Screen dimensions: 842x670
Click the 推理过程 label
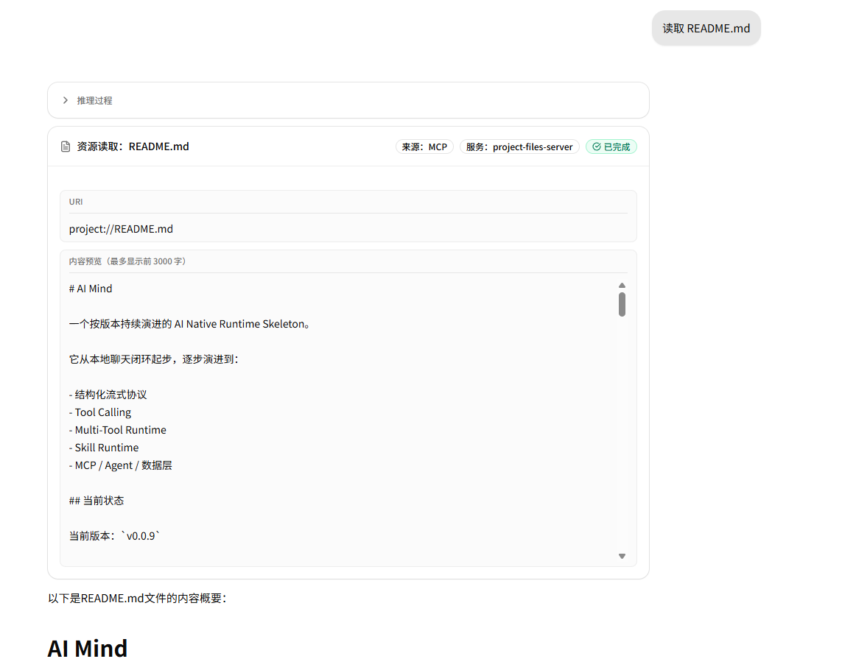(94, 100)
